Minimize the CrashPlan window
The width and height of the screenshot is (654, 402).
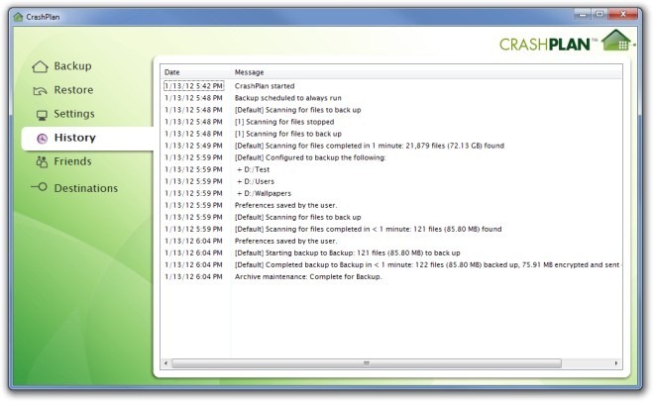(583, 15)
